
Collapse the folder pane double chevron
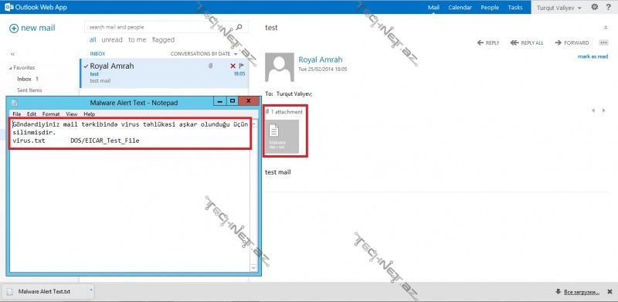pos(12,54)
